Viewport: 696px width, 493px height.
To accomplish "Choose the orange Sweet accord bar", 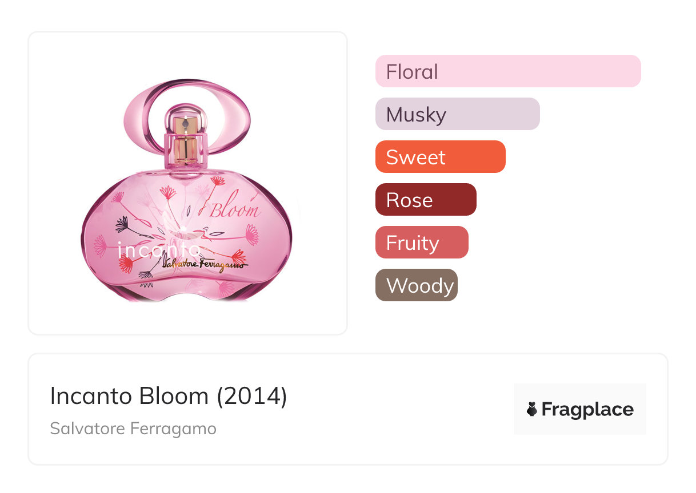I will (440, 157).
